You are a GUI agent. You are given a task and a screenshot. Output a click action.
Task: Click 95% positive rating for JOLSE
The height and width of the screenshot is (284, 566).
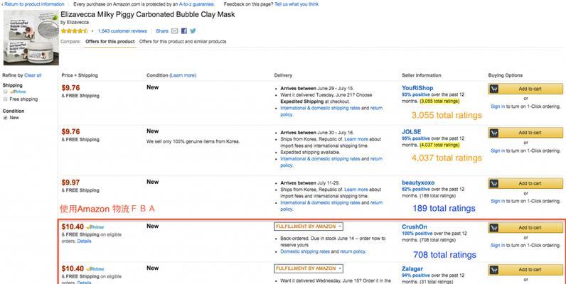416,138
